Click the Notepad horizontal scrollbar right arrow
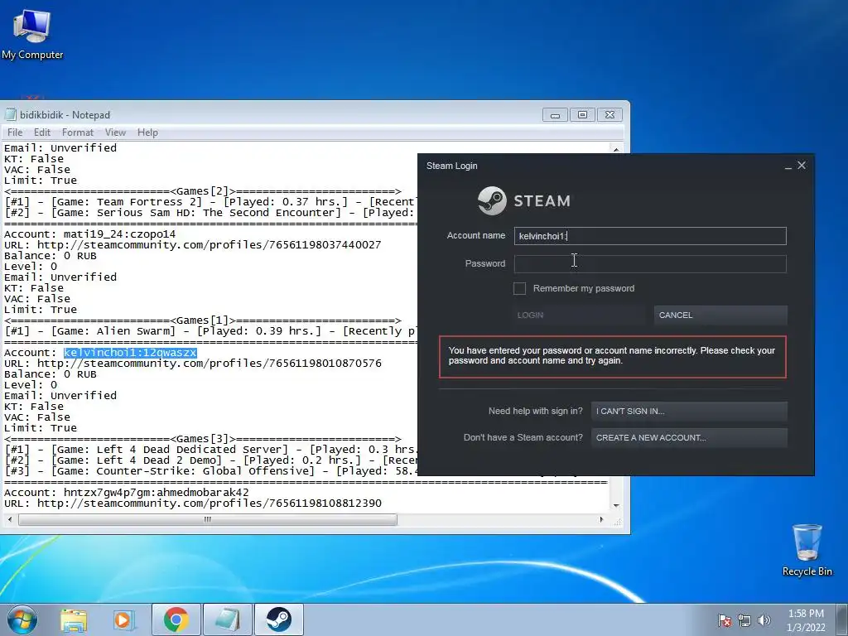This screenshot has width=848, height=636. click(x=601, y=520)
